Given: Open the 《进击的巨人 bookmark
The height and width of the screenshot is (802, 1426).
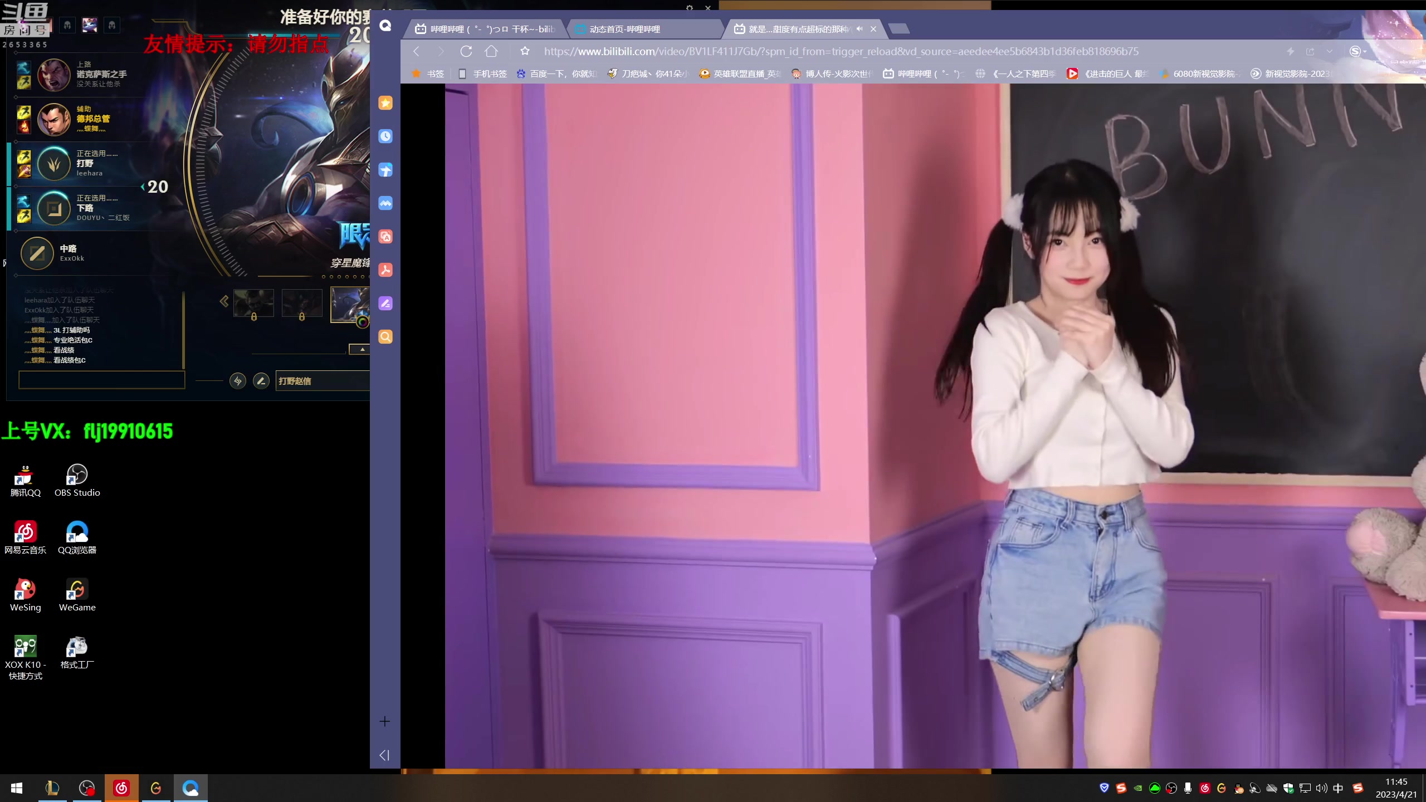Looking at the screenshot, I should 1108,74.
